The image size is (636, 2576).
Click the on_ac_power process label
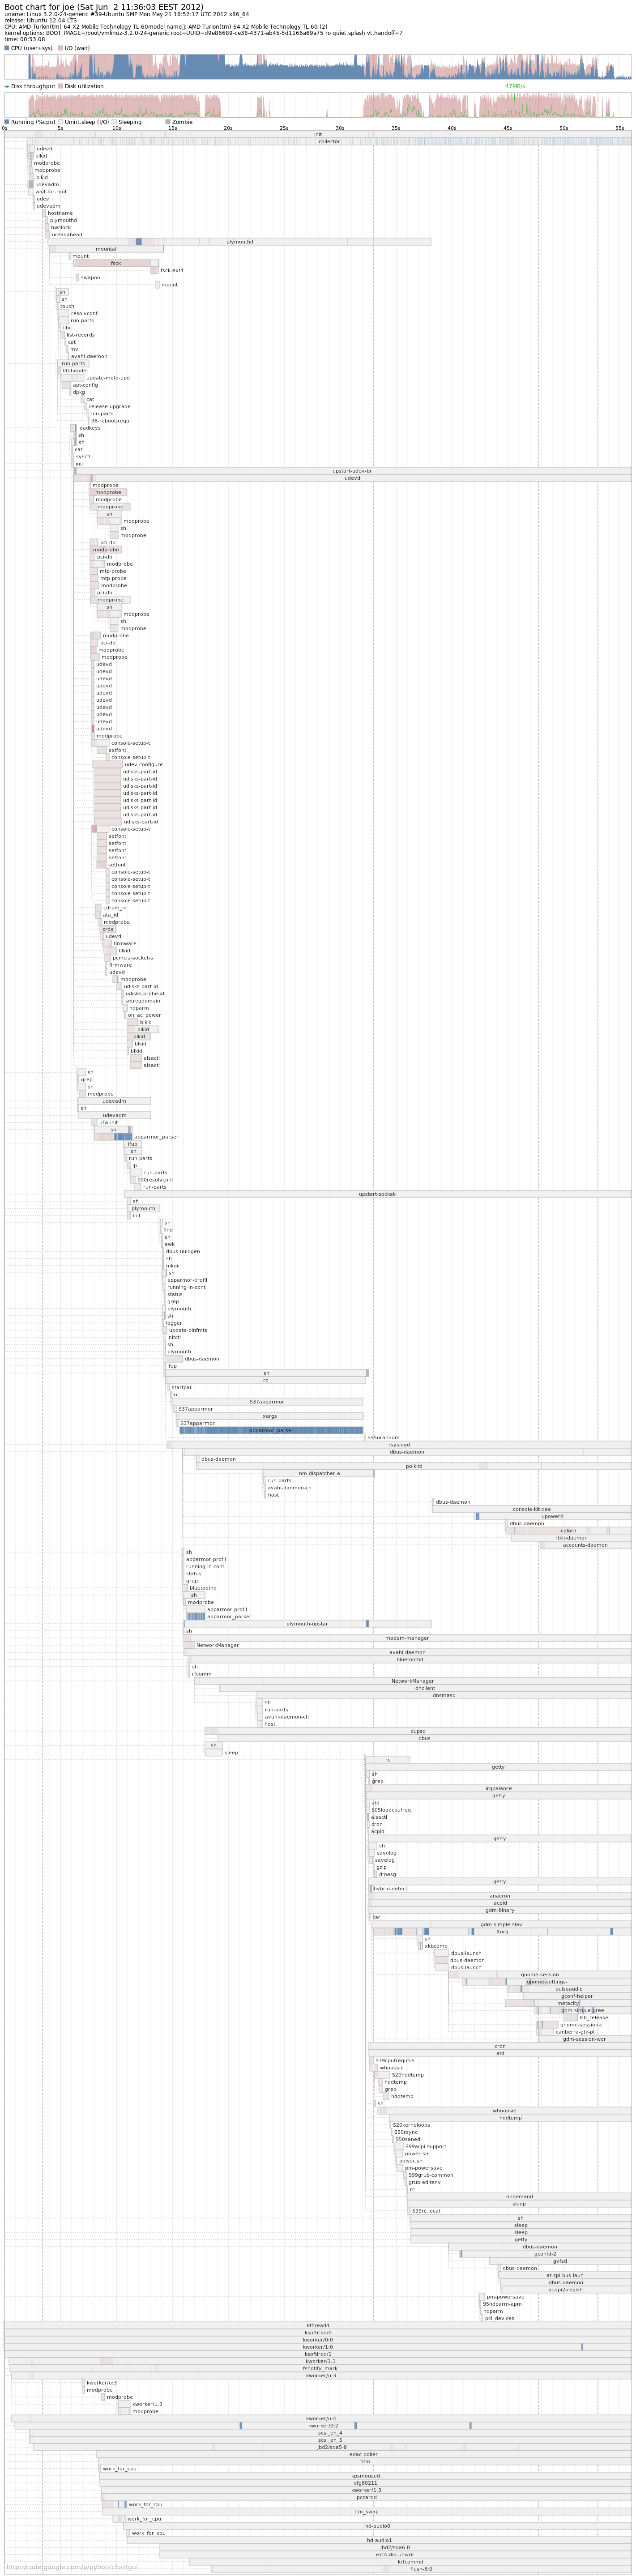coord(144,1015)
